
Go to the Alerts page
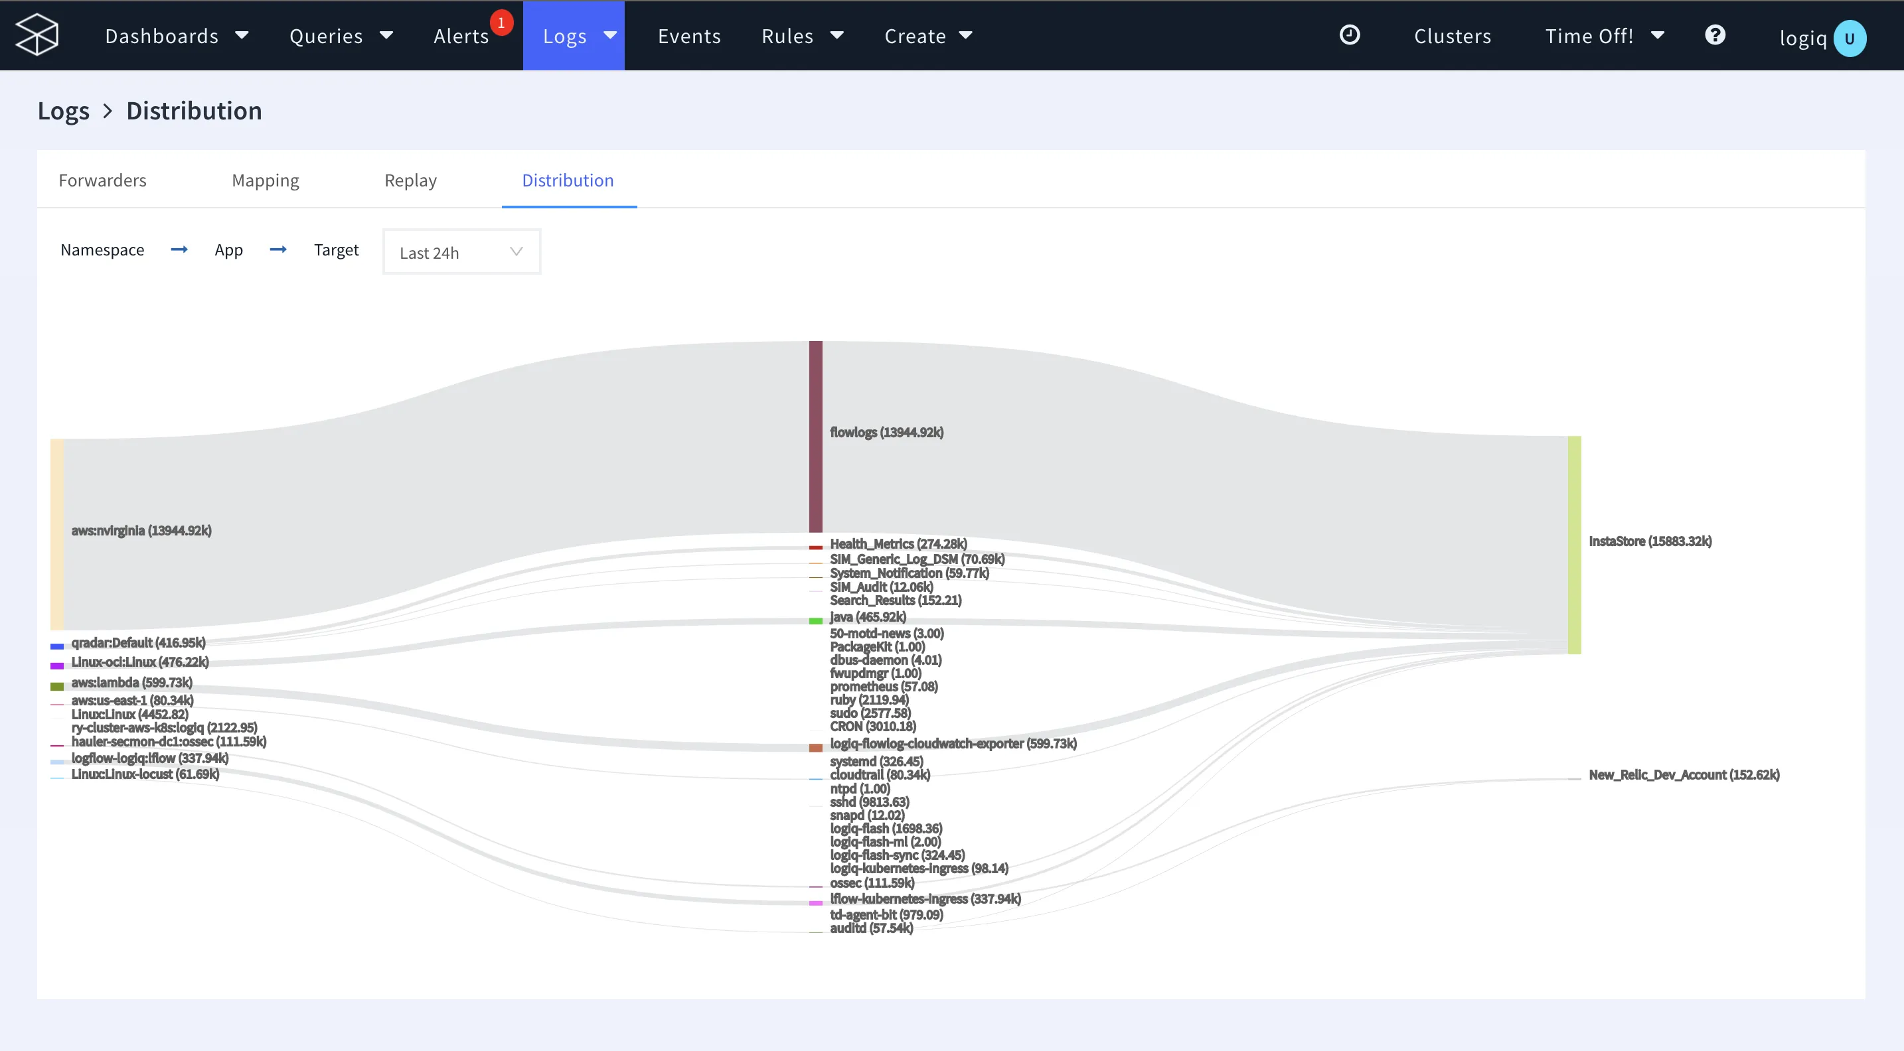tap(461, 35)
